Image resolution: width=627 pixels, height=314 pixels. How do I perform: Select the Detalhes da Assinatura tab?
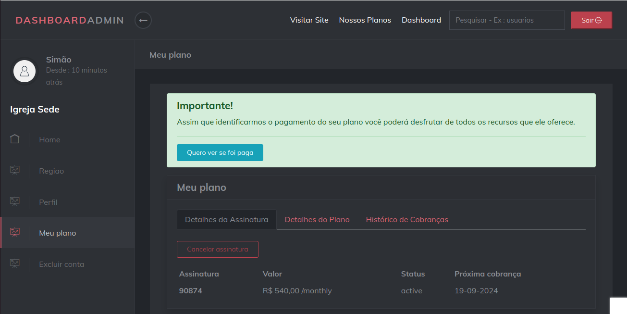[x=226, y=219]
